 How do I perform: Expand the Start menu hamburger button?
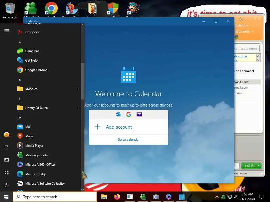pyautogui.click(x=7, y=31)
